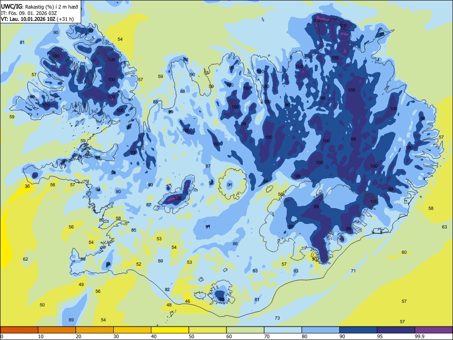Click the valid time 'VT: Lau. 10.01.2026 10Z (+31 h)'
This screenshot has width=453, height=340.
37,19
